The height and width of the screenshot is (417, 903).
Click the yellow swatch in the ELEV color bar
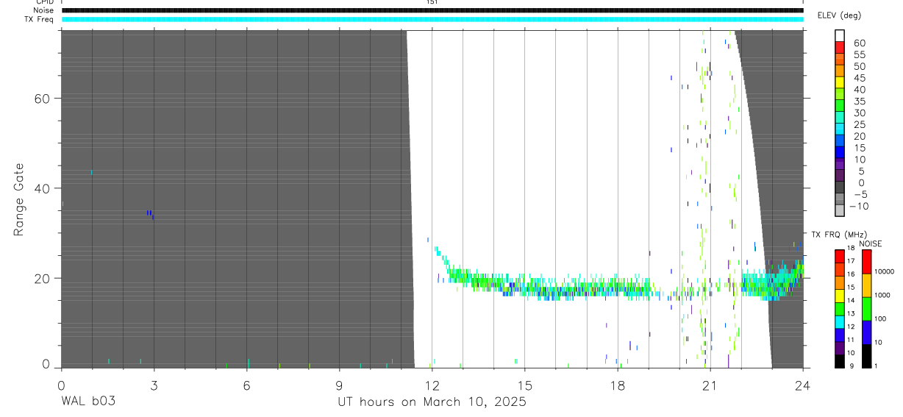[x=840, y=82]
